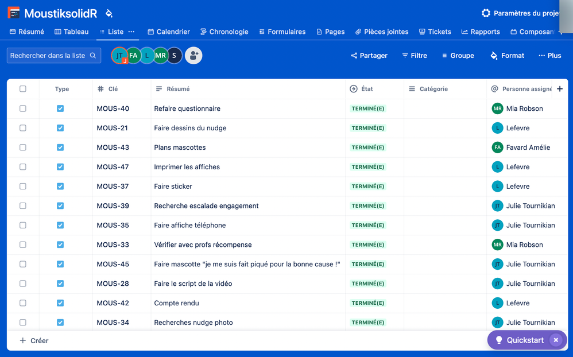The width and height of the screenshot is (573, 357).
Task: Switch to the Chronologie tab
Action: tap(224, 32)
